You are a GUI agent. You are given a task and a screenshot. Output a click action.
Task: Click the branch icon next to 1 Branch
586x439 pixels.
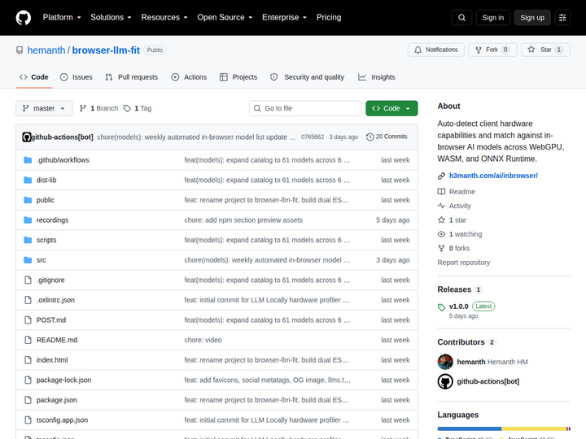pyautogui.click(x=83, y=108)
